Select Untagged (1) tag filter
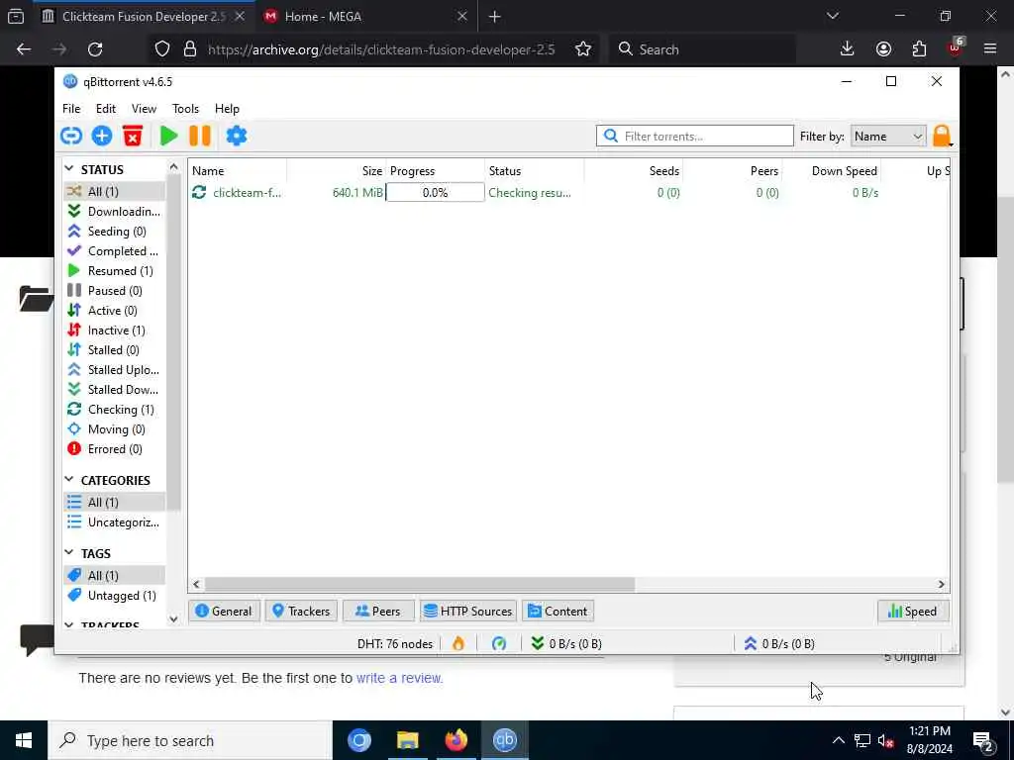The width and height of the screenshot is (1014, 760). (x=115, y=595)
